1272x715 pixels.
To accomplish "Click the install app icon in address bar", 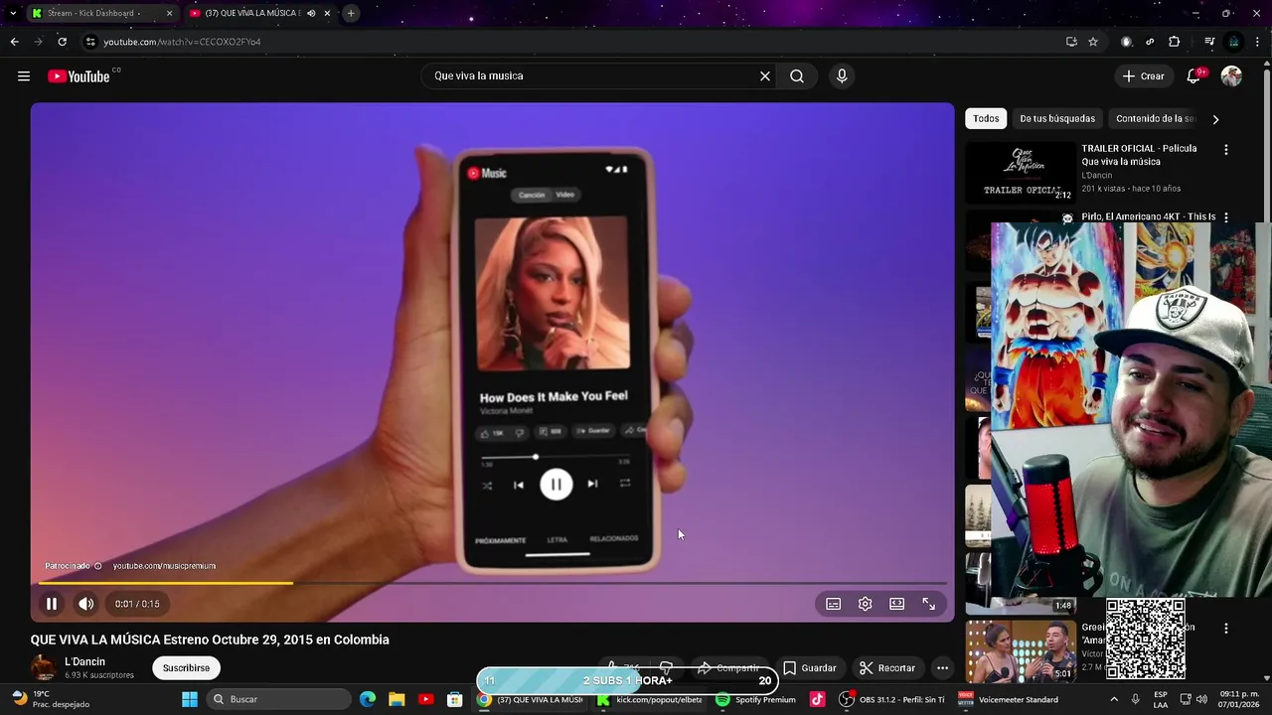I will tap(1071, 42).
